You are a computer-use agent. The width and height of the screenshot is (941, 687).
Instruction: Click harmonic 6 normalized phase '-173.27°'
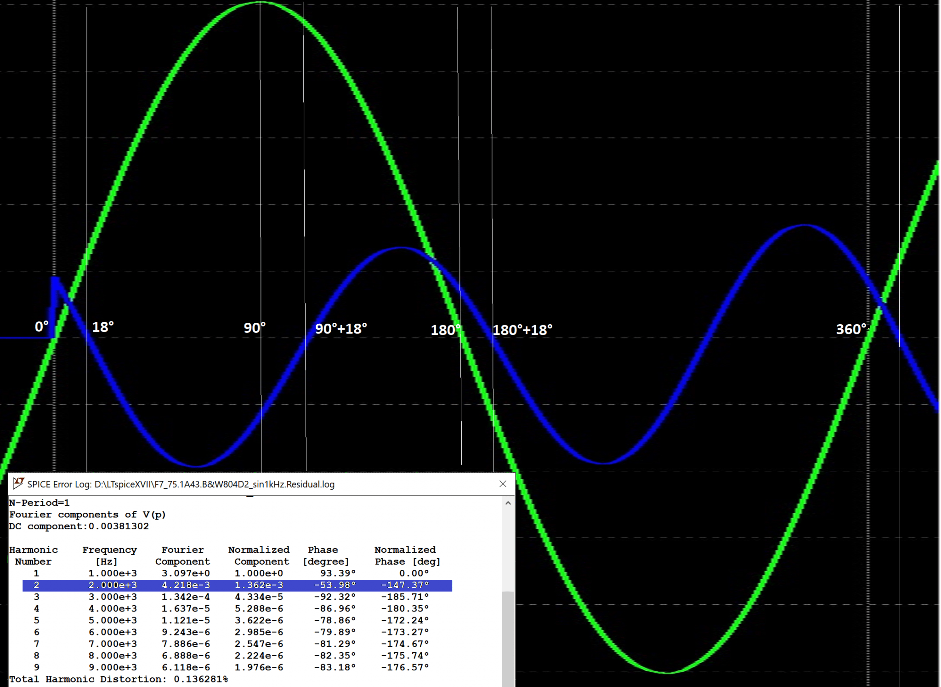405,632
